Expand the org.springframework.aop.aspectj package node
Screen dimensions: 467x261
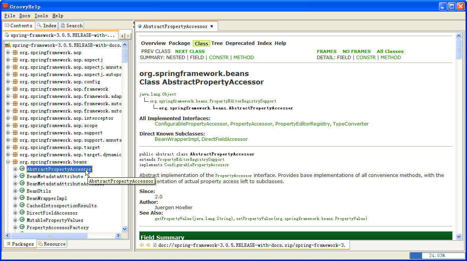click(x=8, y=60)
